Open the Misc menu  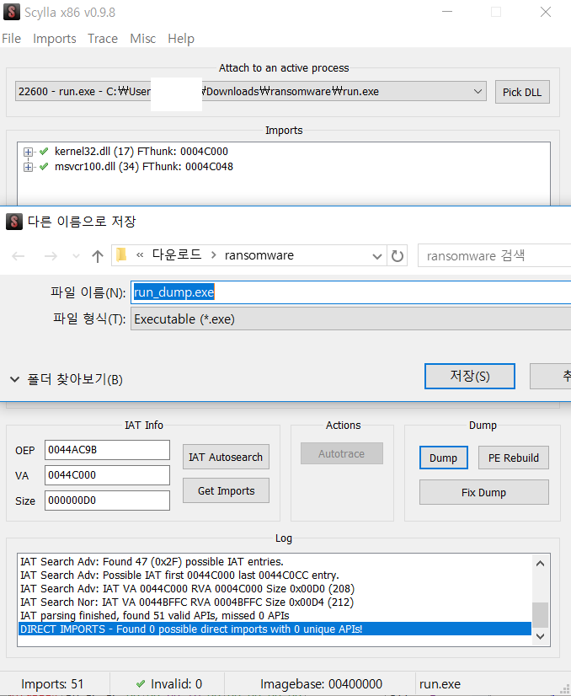[x=143, y=39]
